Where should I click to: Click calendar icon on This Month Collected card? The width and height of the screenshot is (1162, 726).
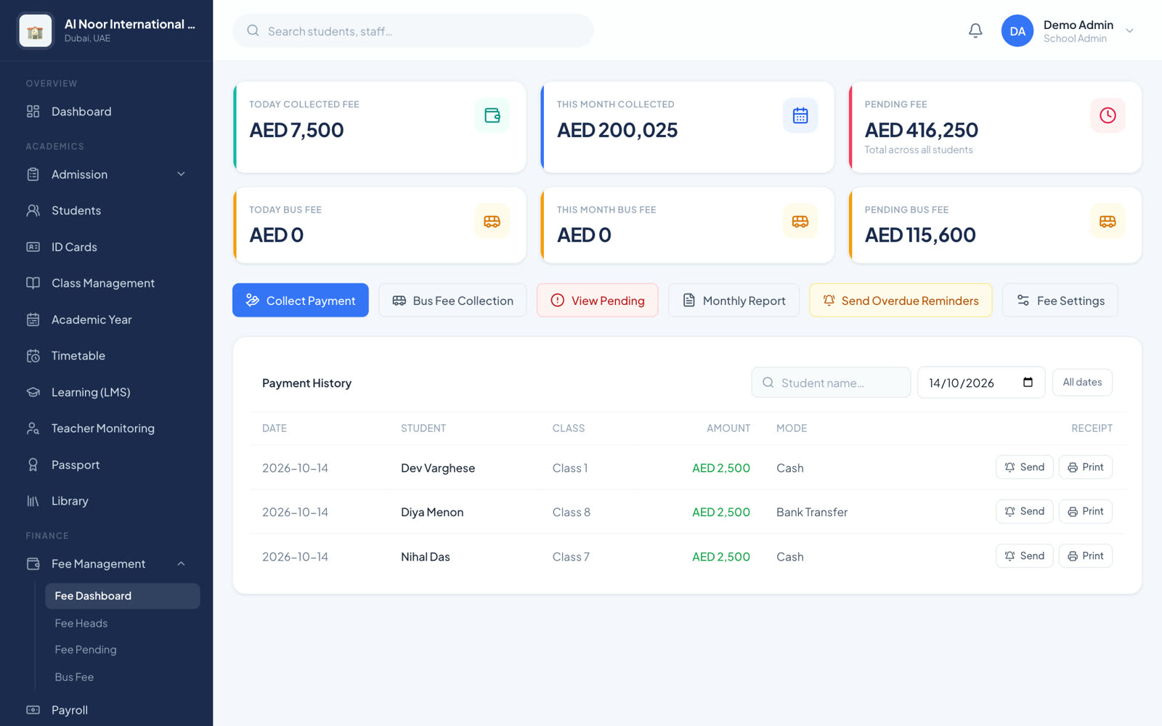(800, 115)
